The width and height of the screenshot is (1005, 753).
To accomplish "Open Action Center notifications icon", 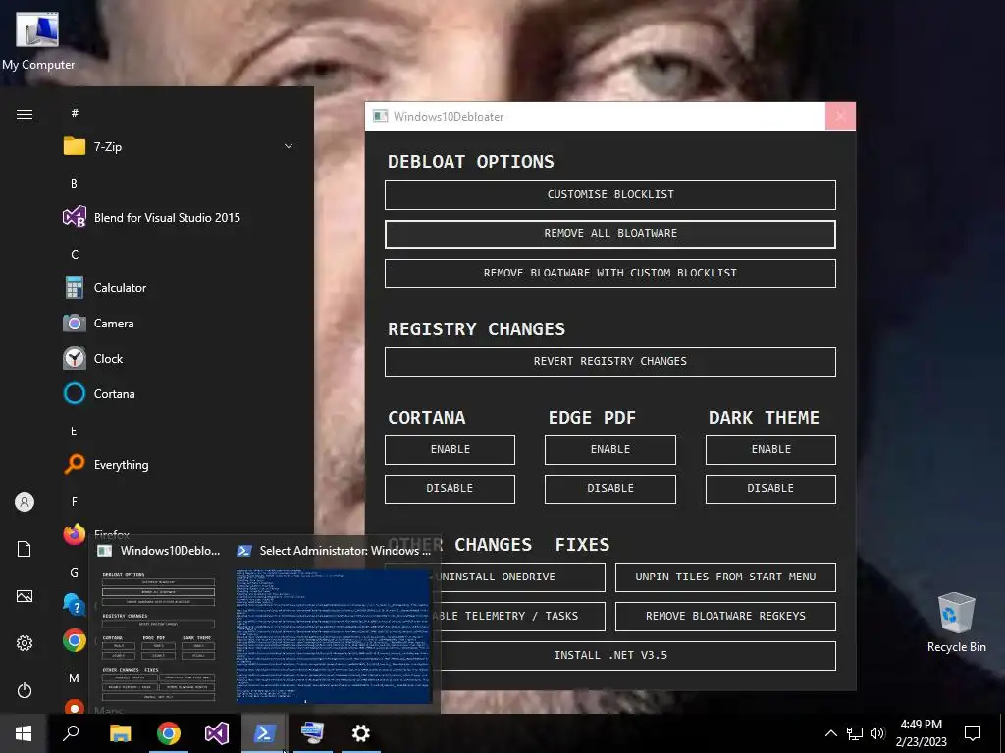I will tap(973, 733).
